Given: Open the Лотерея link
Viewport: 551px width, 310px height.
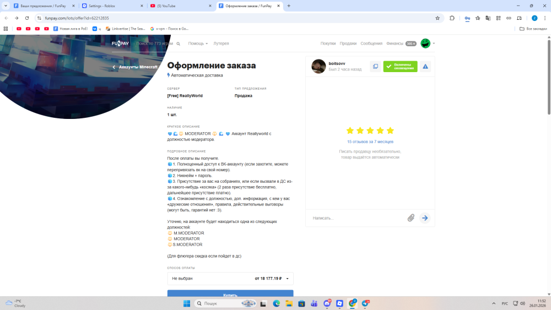Looking at the screenshot, I should pyautogui.click(x=221, y=43).
